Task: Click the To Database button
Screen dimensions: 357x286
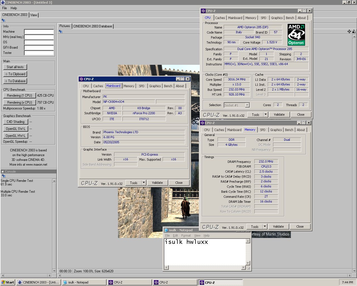Action: (15, 81)
